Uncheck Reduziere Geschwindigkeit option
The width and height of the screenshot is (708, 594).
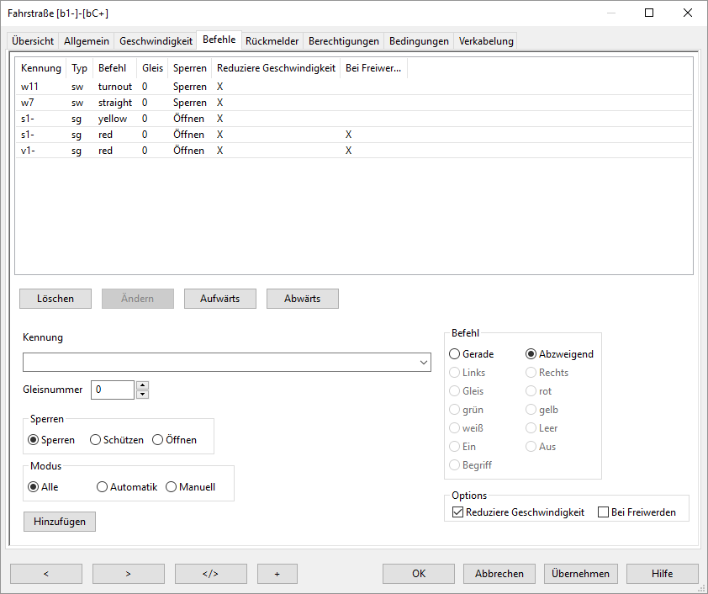click(457, 512)
